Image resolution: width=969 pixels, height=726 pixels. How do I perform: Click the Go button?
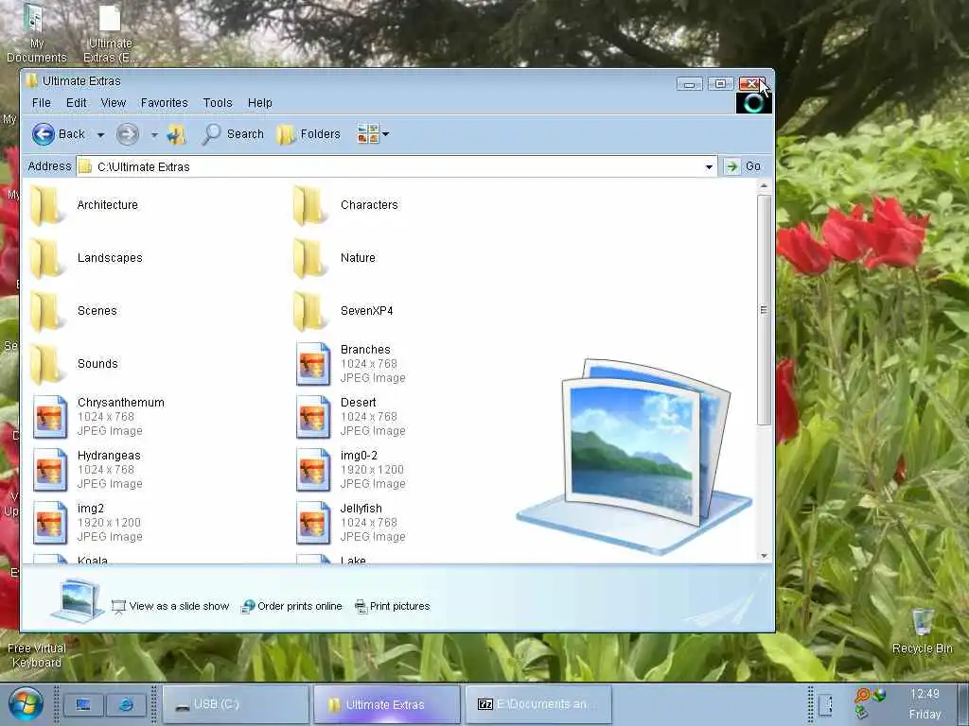point(743,166)
